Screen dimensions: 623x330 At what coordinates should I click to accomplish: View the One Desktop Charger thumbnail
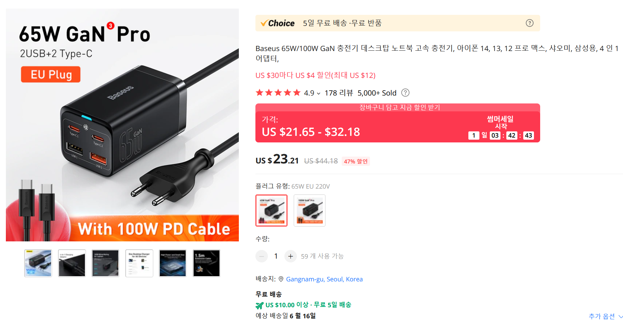pyautogui.click(x=139, y=263)
